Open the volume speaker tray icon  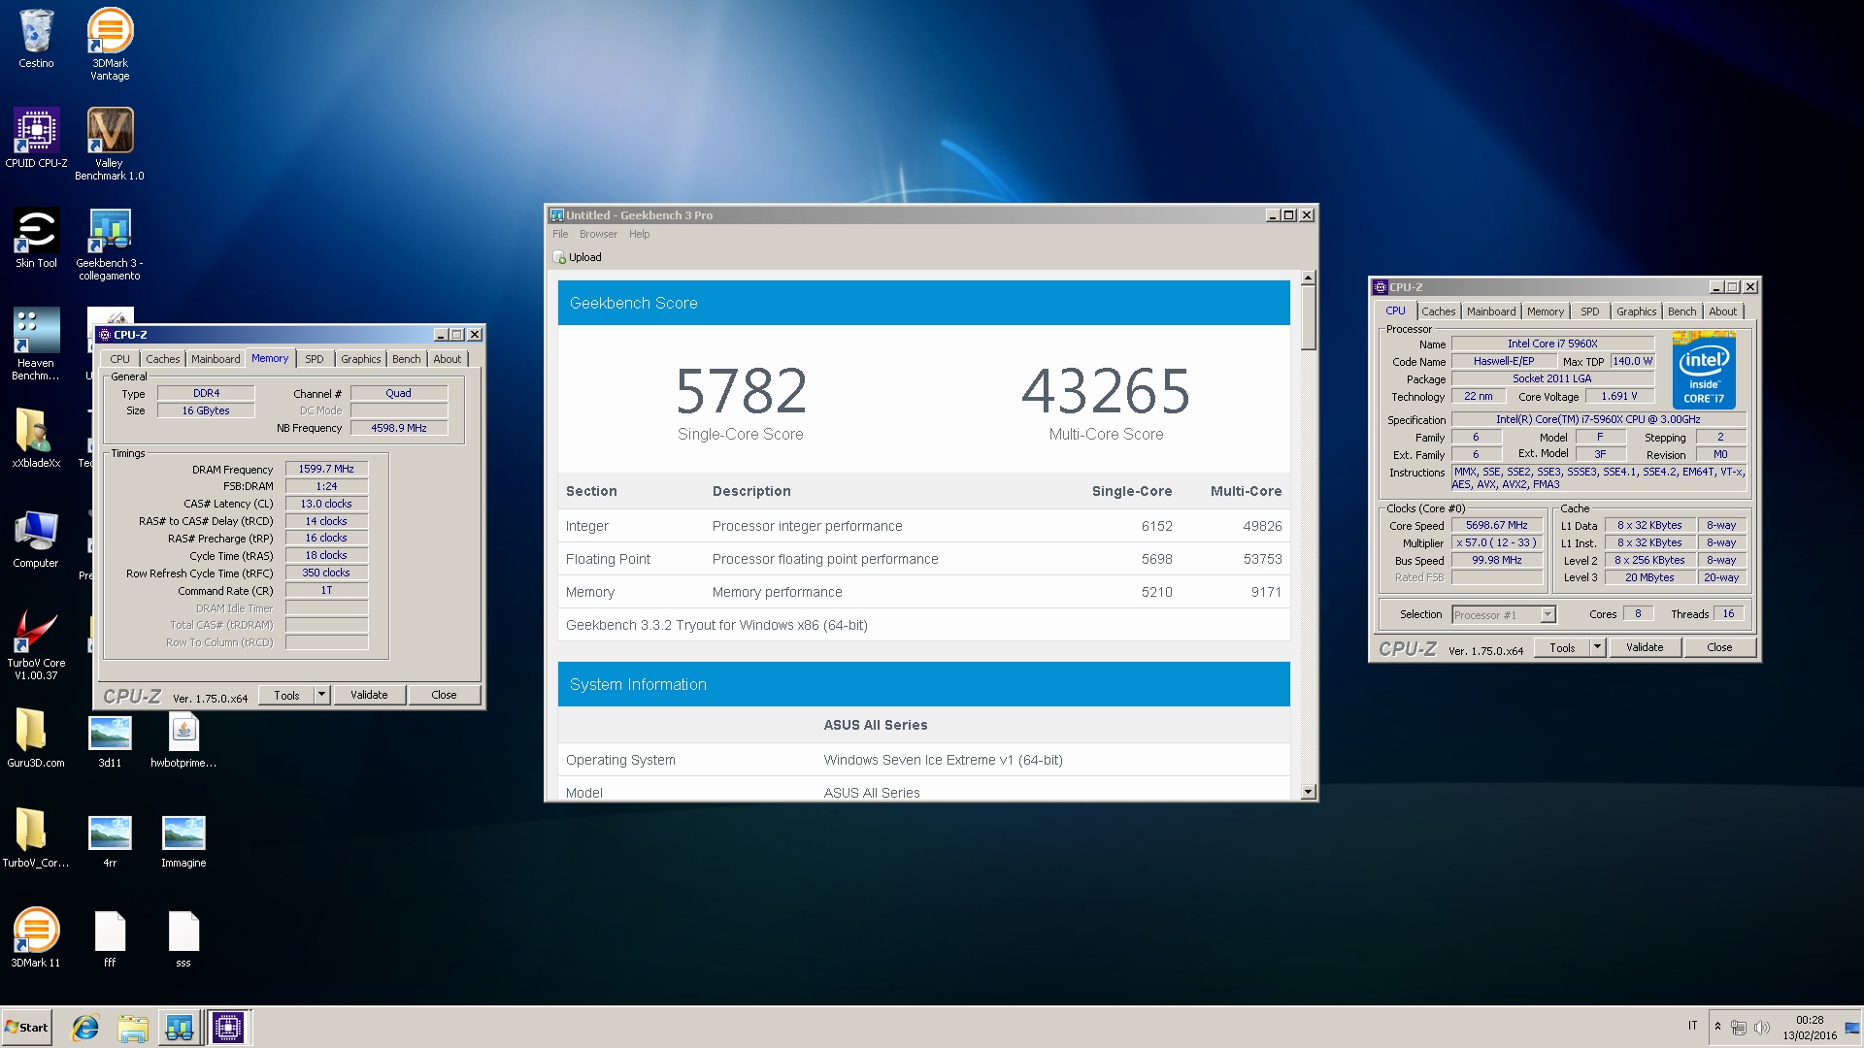(1761, 1027)
